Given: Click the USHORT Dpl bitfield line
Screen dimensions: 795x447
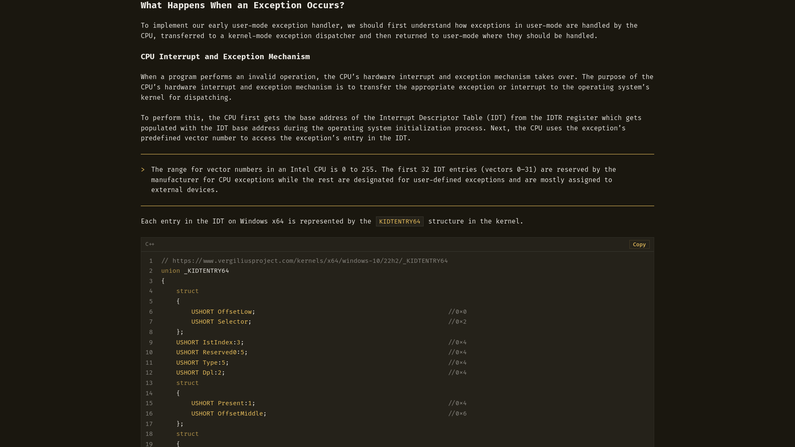Looking at the screenshot, I should (200, 372).
